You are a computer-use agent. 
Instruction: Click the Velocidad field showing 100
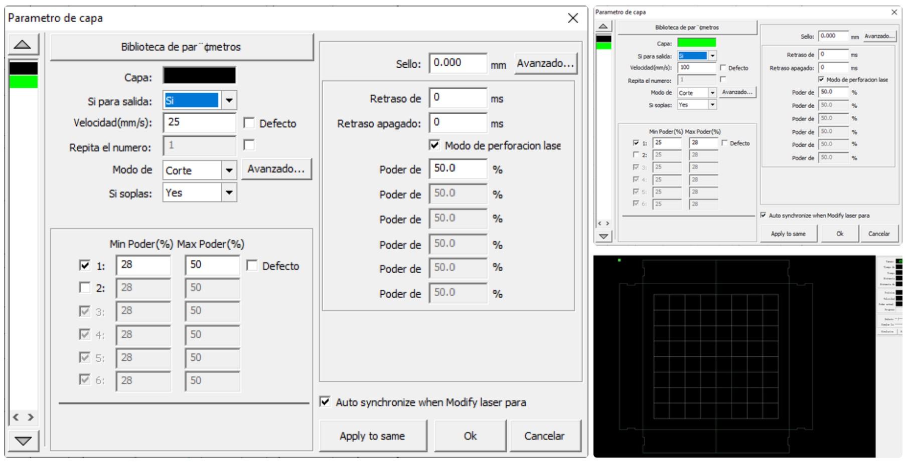pyautogui.click(x=697, y=67)
